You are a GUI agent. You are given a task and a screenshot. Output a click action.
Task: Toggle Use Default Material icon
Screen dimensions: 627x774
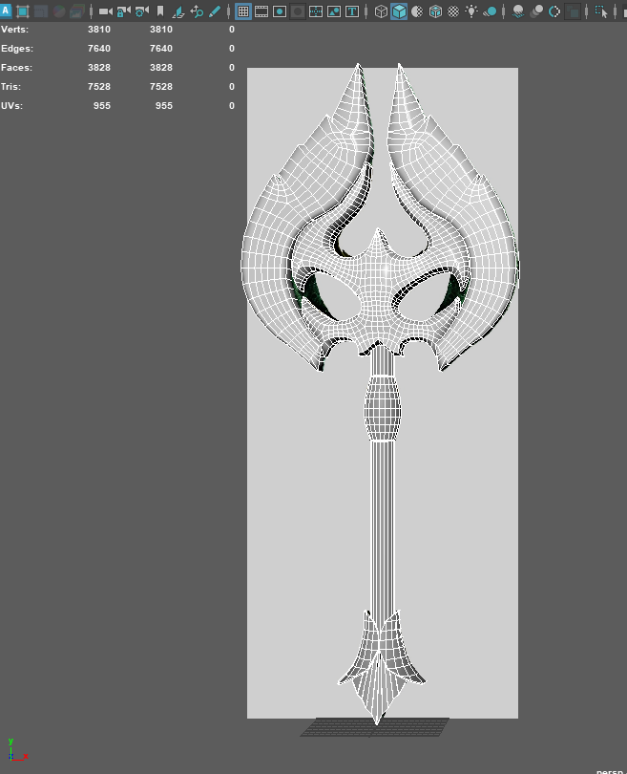click(x=417, y=11)
